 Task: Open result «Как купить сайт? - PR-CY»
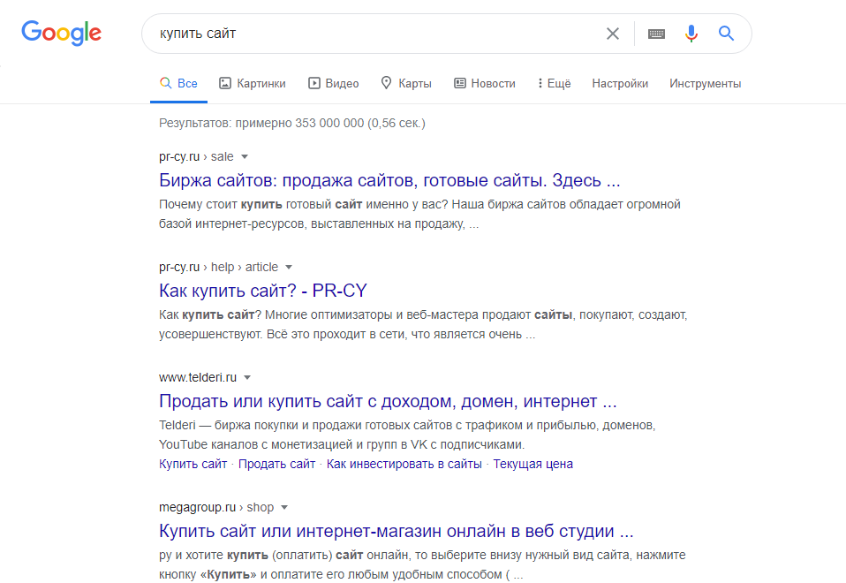(x=263, y=291)
